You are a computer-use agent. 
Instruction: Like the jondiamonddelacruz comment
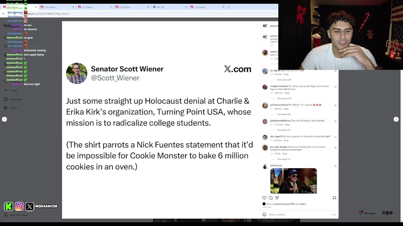335,121
